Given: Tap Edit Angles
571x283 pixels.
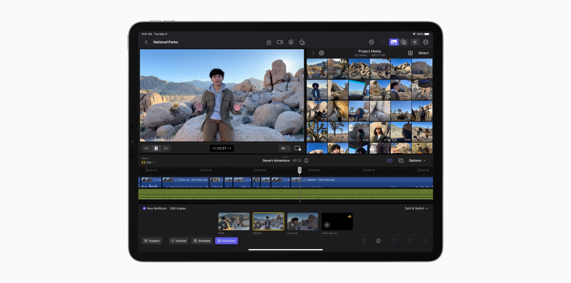Looking at the screenshot, I should [178, 208].
